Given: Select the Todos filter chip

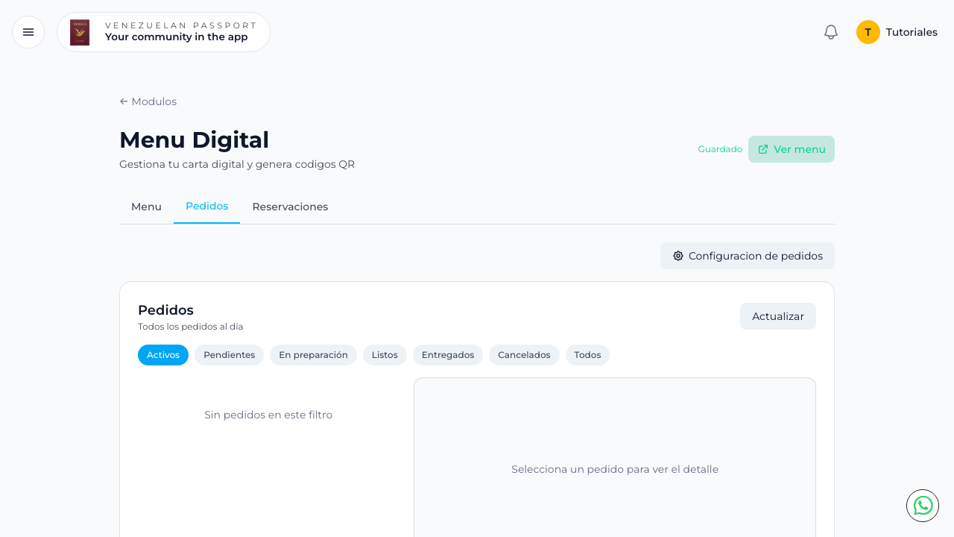Looking at the screenshot, I should pyautogui.click(x=587, y=355).
